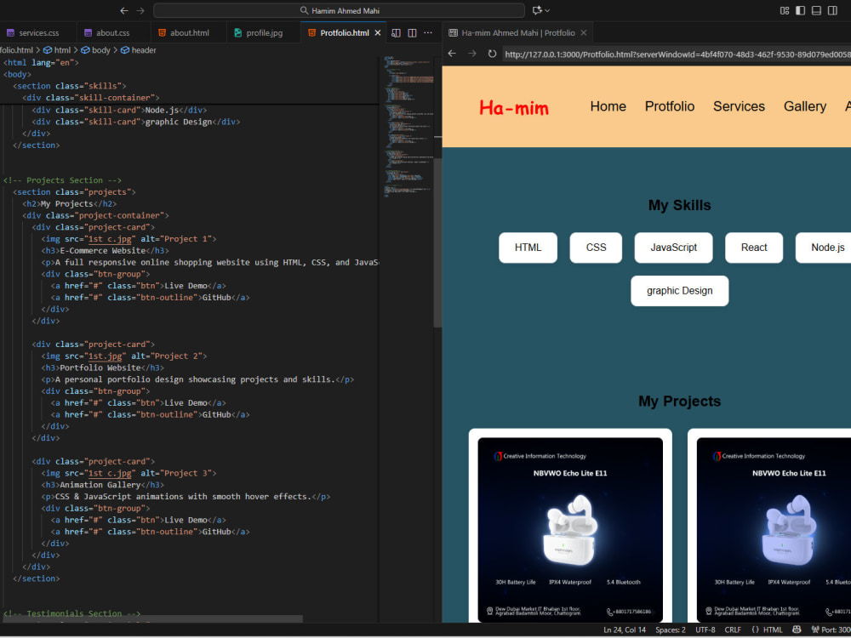Close the Ha-mim Ahmed Mahi preview tab
The image size is (851, 638).
tap(584, 32)
